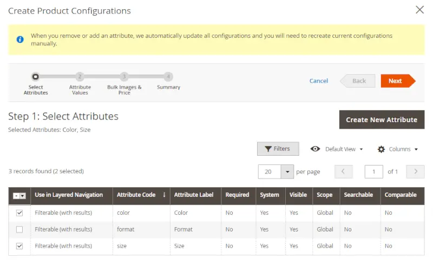Viewport: 433px width, 265px height.
Task: Uncheck the color attribute checkbox
Action: (19, 213)
